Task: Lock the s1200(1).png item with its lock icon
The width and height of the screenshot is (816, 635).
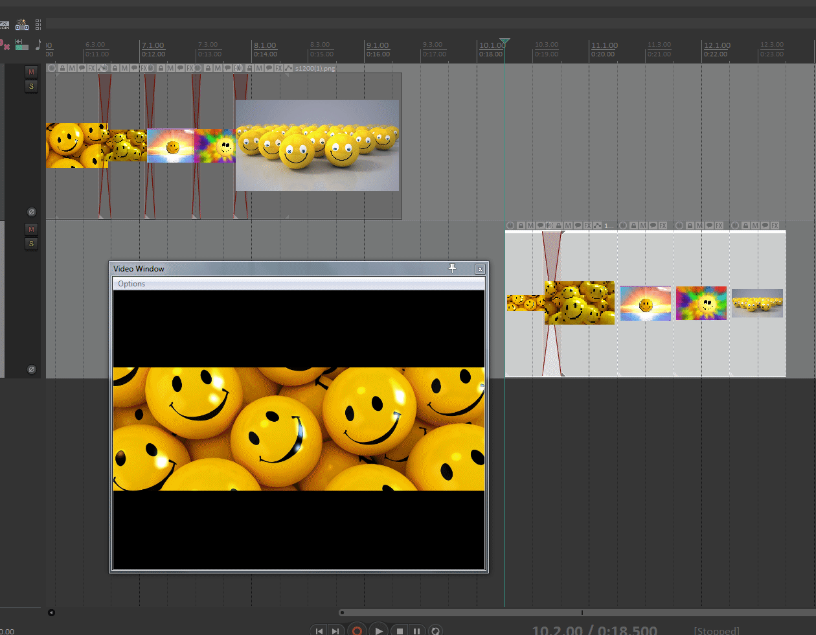Action: click(x=250, y=68)
